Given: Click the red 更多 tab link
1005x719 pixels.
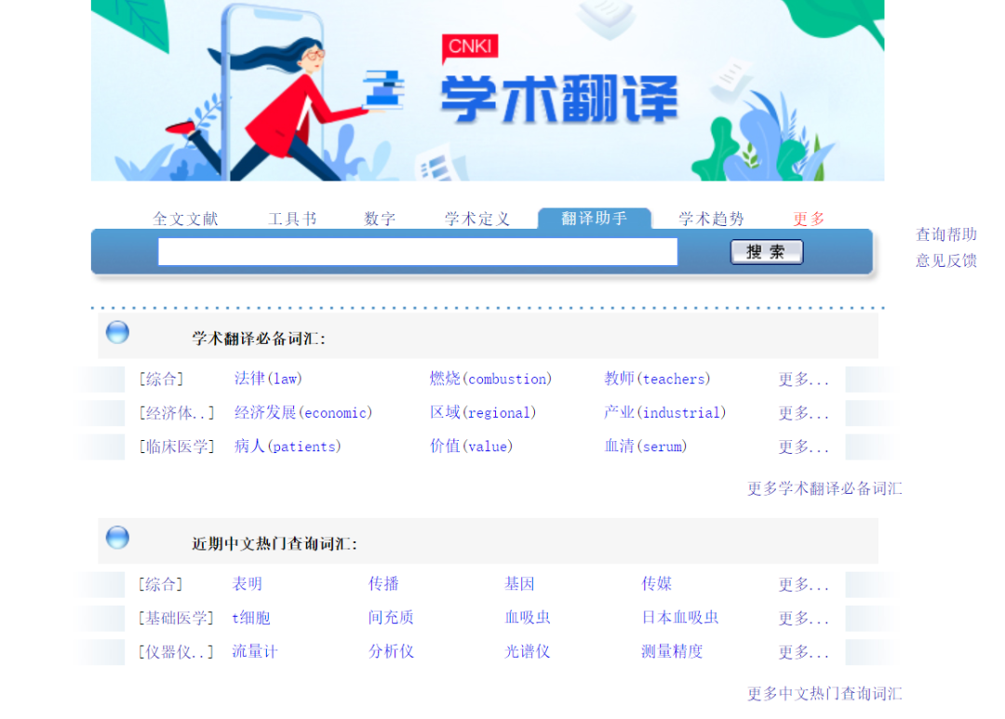Looking at the screenshot, I should coord(809,220).
